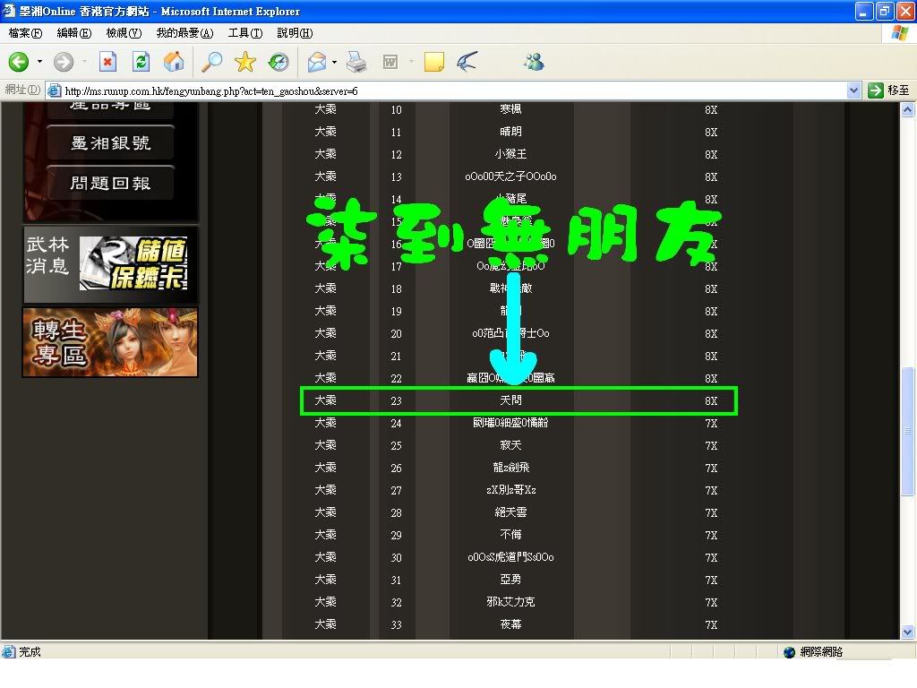917x688 pixels.
Task: Expand the Back button history arrow
Action: click(x=39, y=63)
